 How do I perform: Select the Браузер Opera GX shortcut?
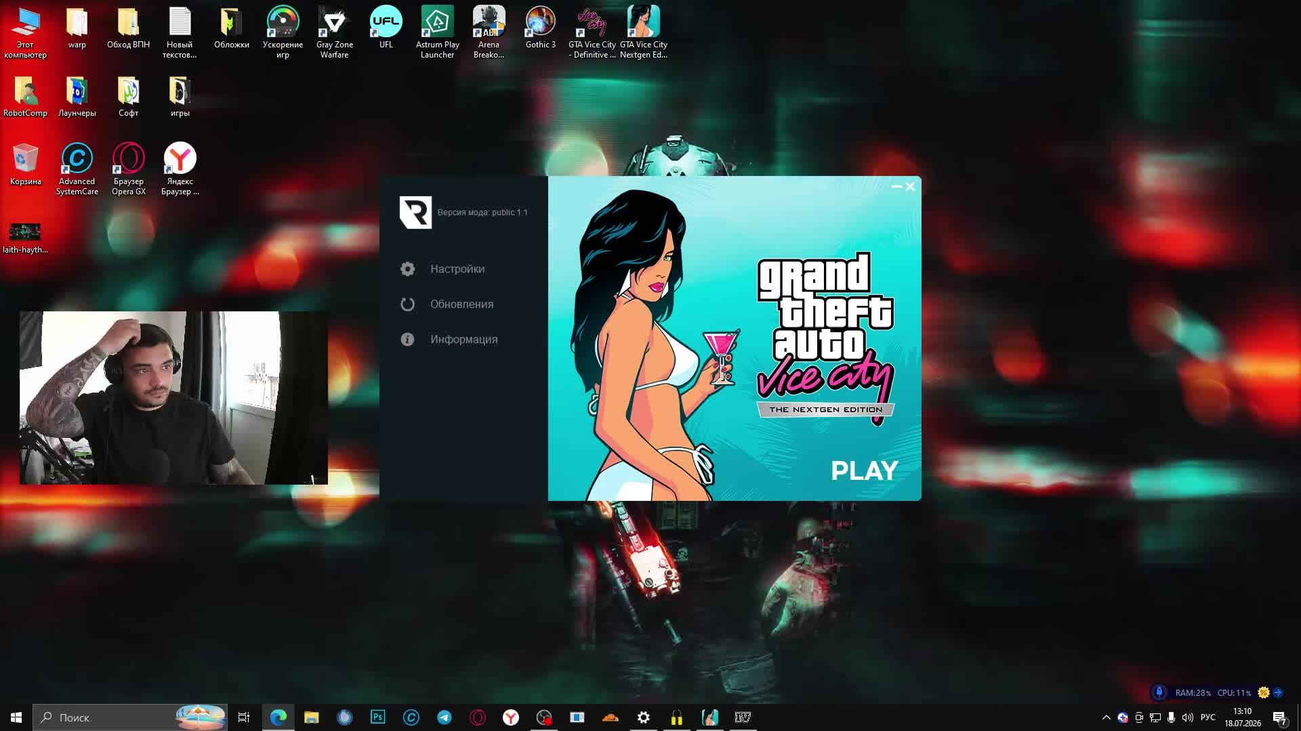[x=128, y=169]
